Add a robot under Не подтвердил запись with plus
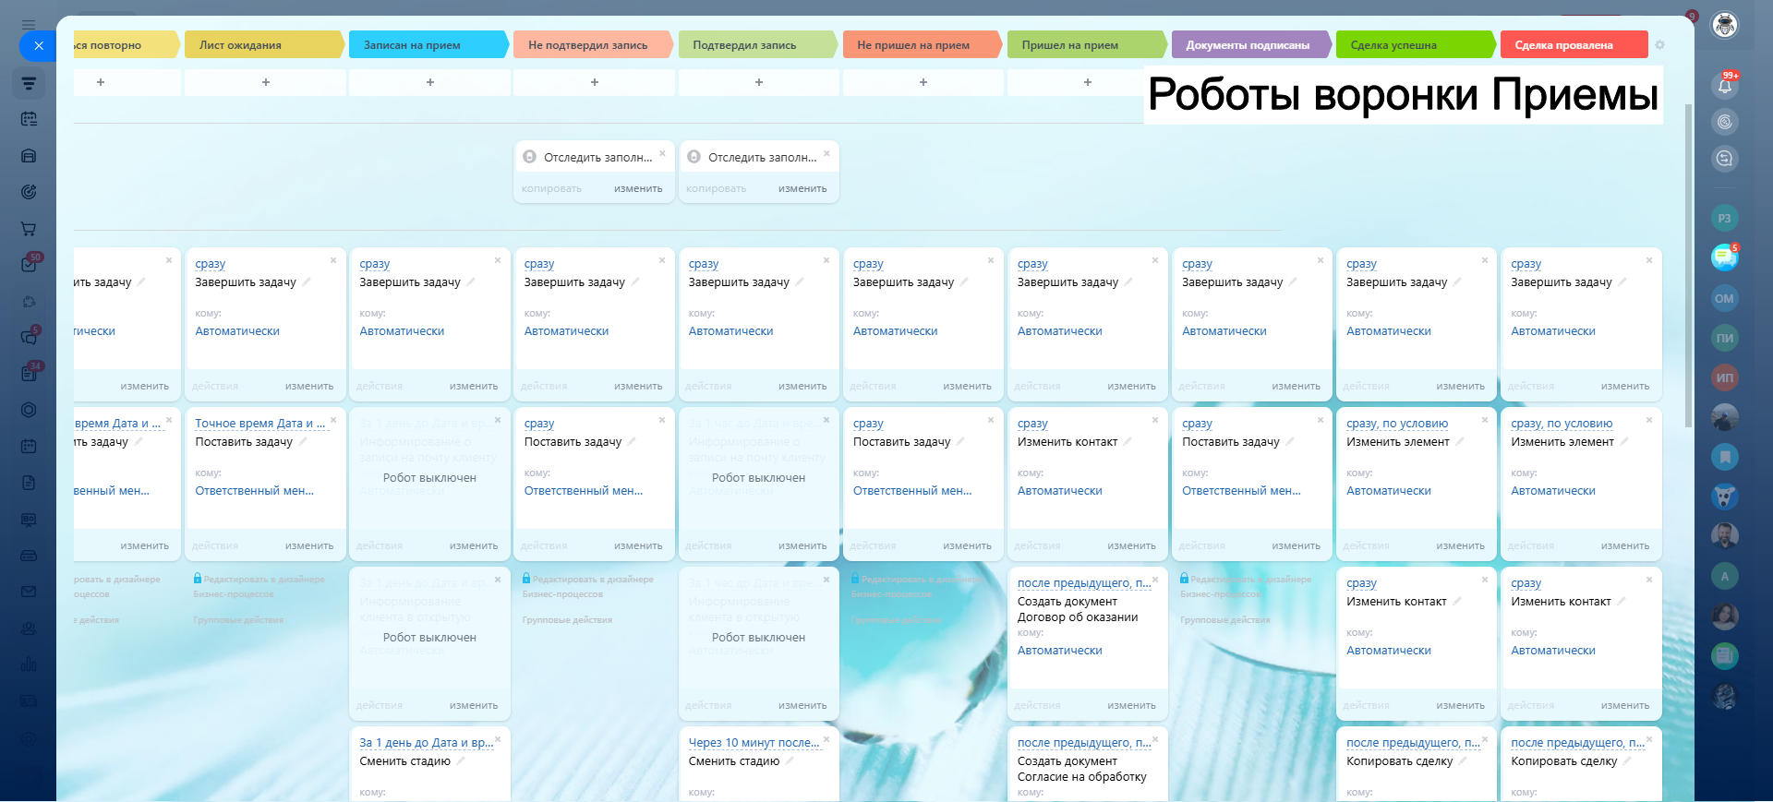This screenshot has width=1773, height=802. (595, 82)
